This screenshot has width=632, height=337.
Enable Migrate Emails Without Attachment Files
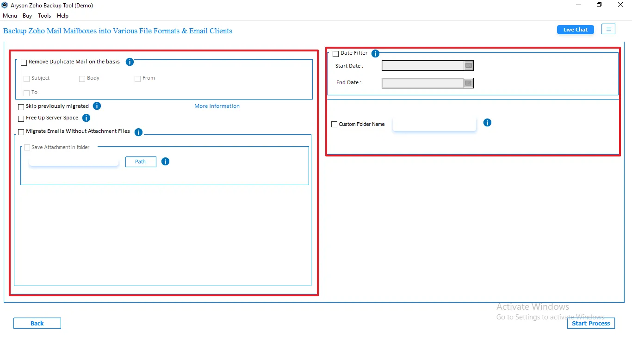pos(21,132)
